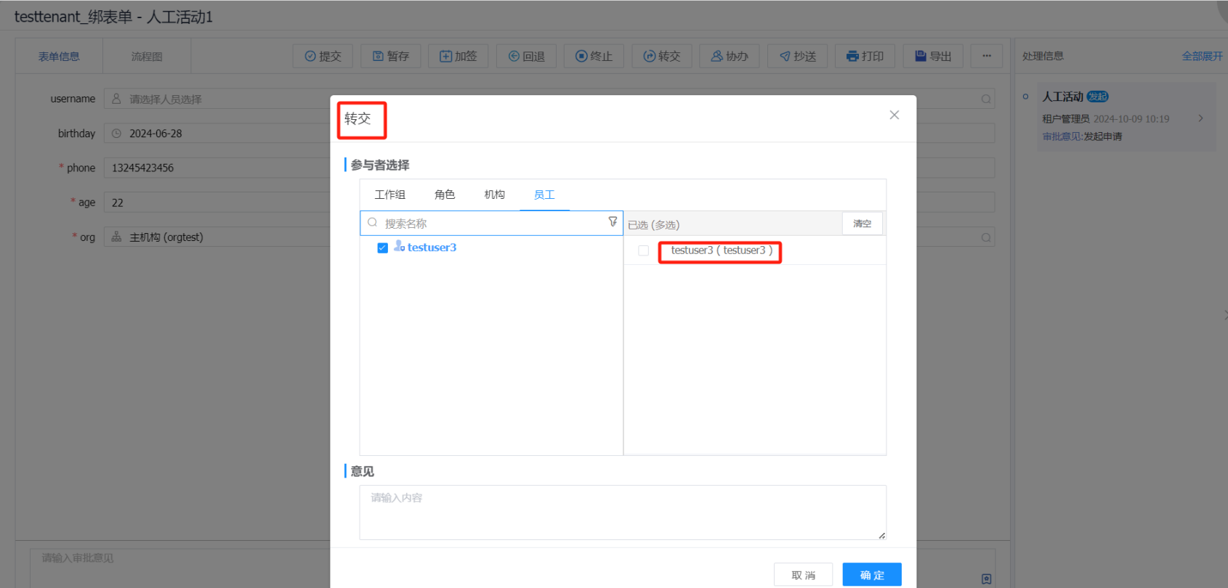Viewport: 1228px width, 588px height.
Task: Click the 加签 add-sign button
Action: 458,56
